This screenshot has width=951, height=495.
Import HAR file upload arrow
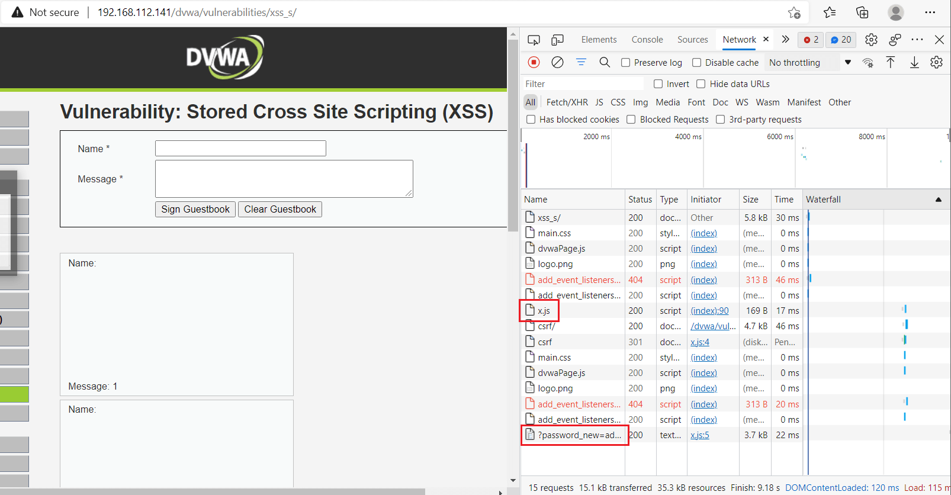891,62
